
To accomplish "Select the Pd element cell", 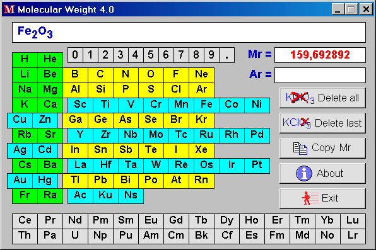I will click(257, 135).
